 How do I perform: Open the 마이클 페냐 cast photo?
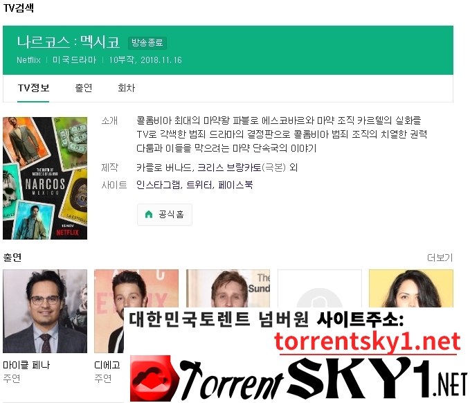click(x=45, y=311)
